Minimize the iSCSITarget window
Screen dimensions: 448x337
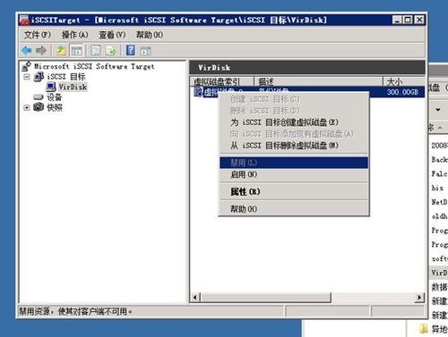click(x=397, y=20)
